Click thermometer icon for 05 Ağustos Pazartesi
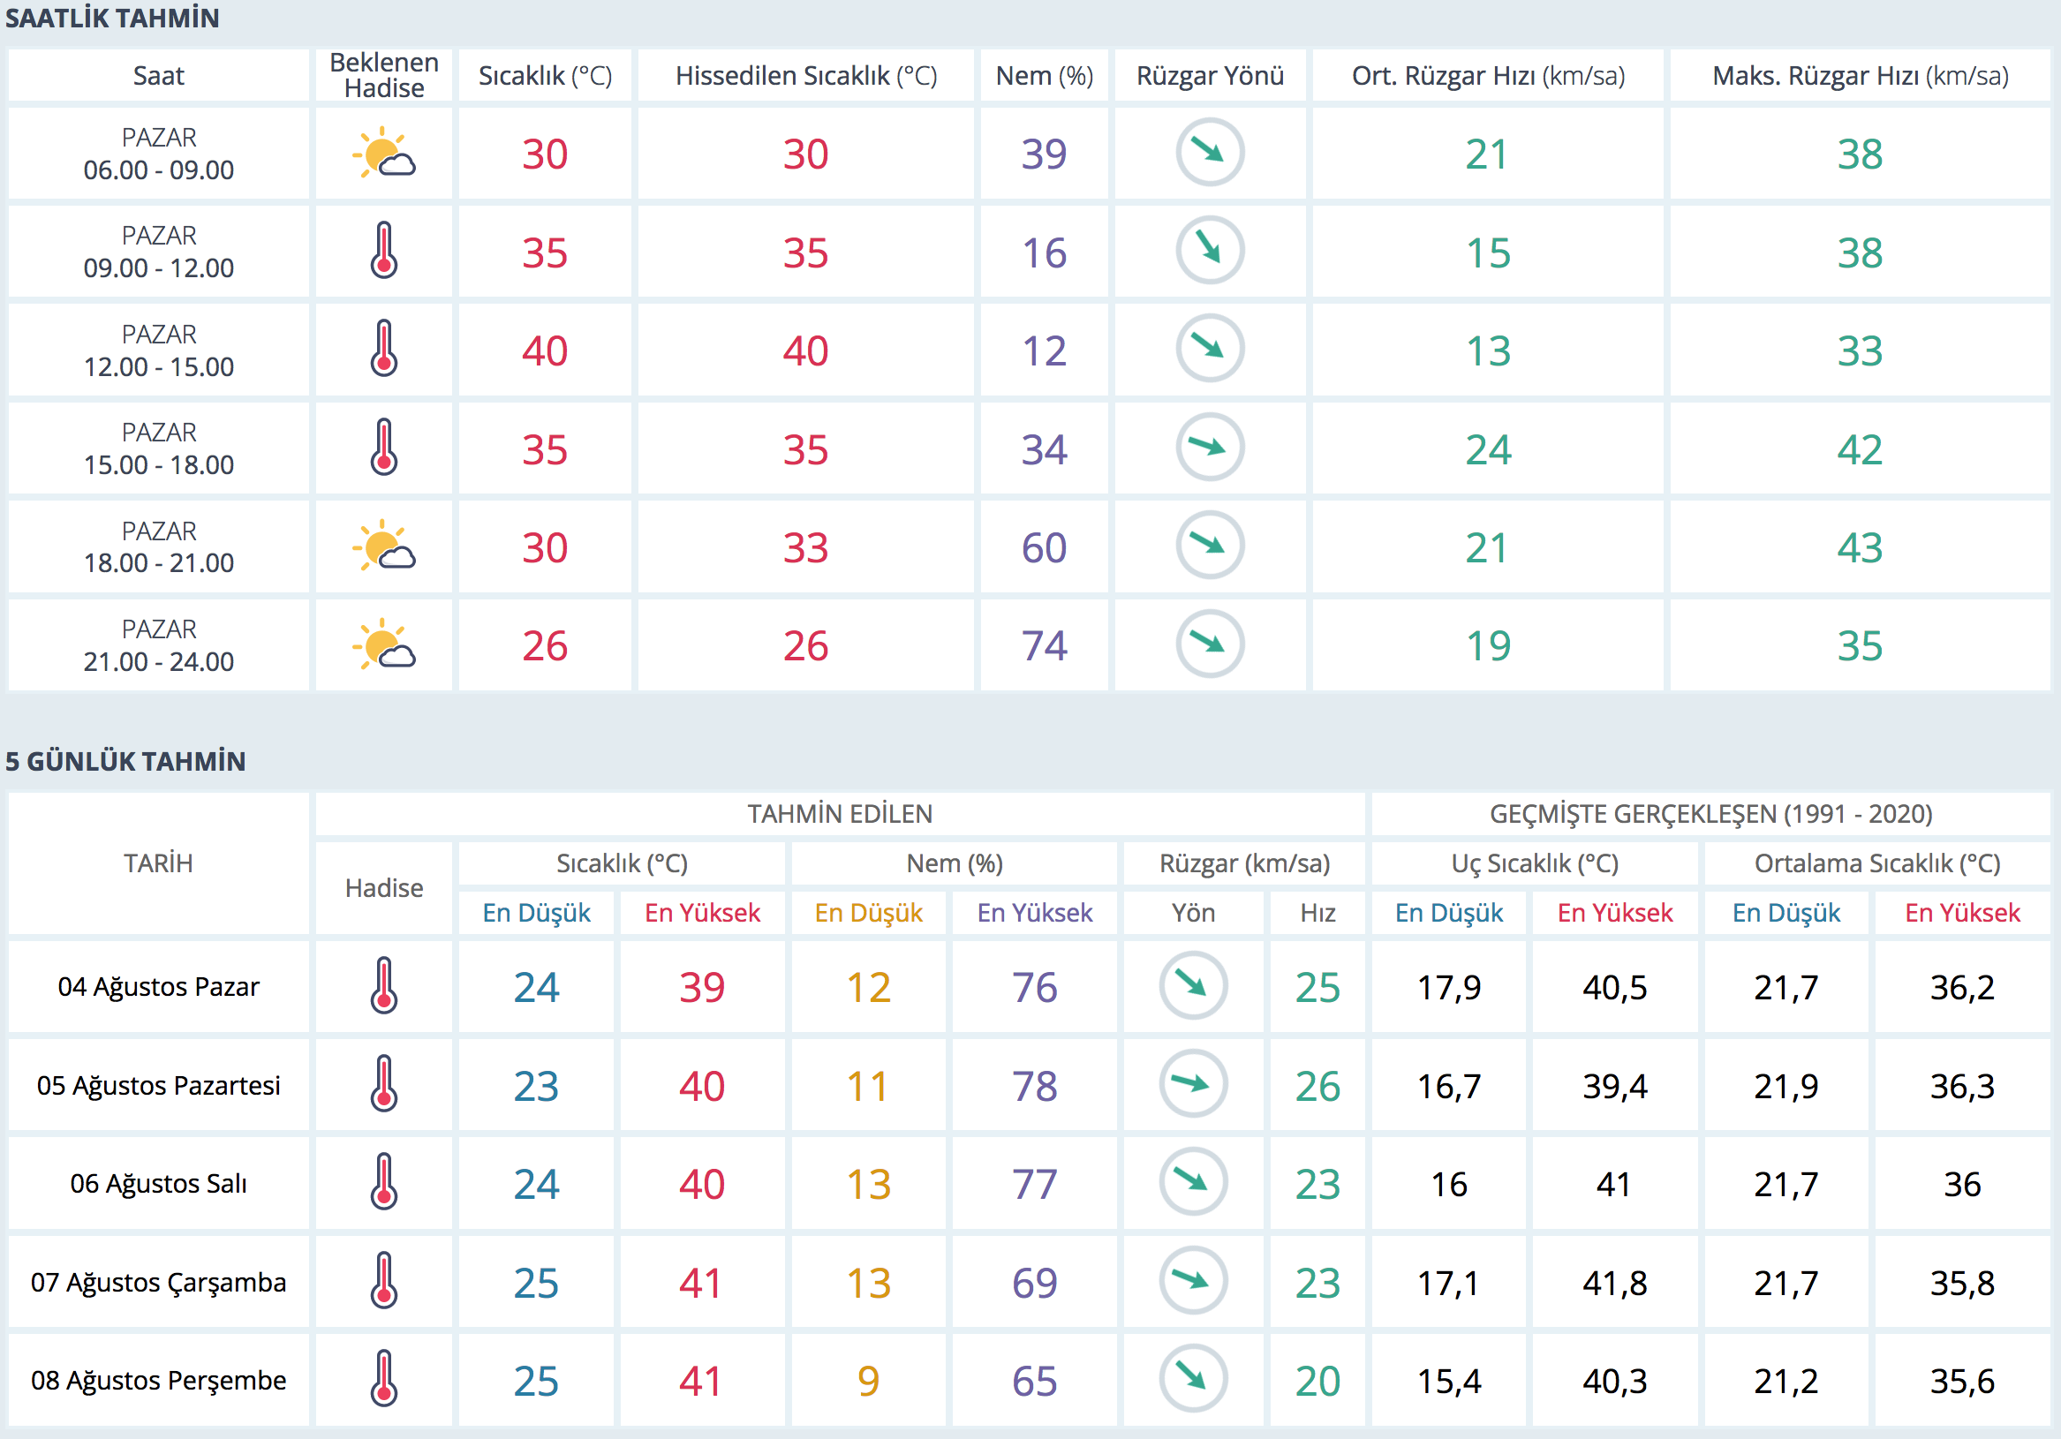The image size is (2061, 1439). (383, 1084)
